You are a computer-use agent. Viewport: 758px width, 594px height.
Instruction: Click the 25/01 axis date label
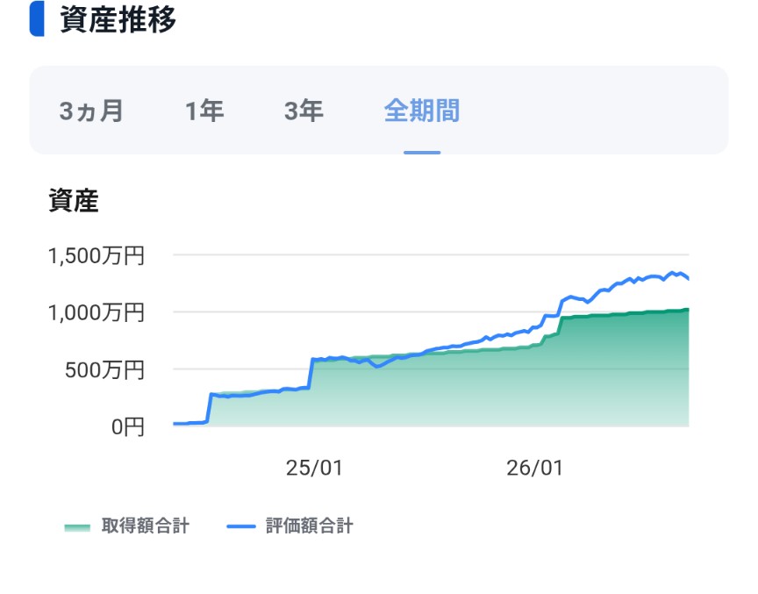(x=314, y=468)
